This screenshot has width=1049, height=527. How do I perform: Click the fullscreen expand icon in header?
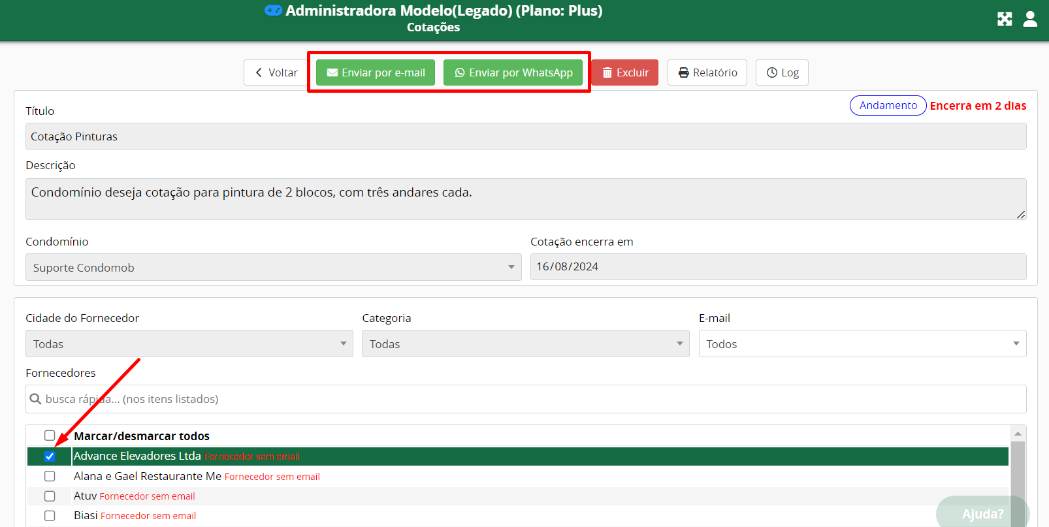[1005, 19]
